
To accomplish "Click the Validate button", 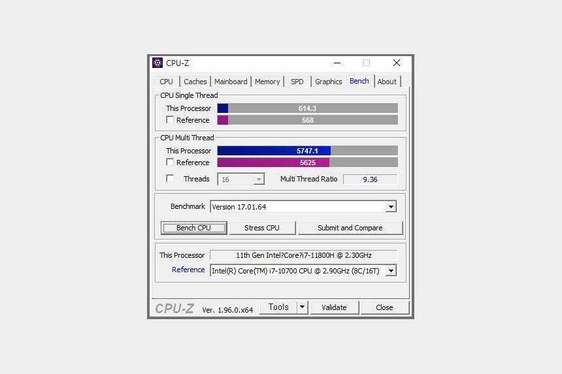I will (334, 307).
